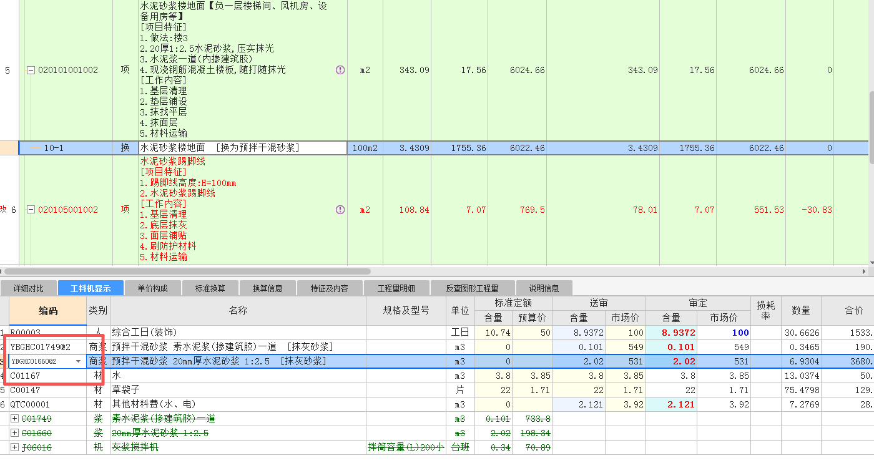Click the 换 type cell of row 10-1
This screenshot has height=468, width=874.
pos(125,148)
